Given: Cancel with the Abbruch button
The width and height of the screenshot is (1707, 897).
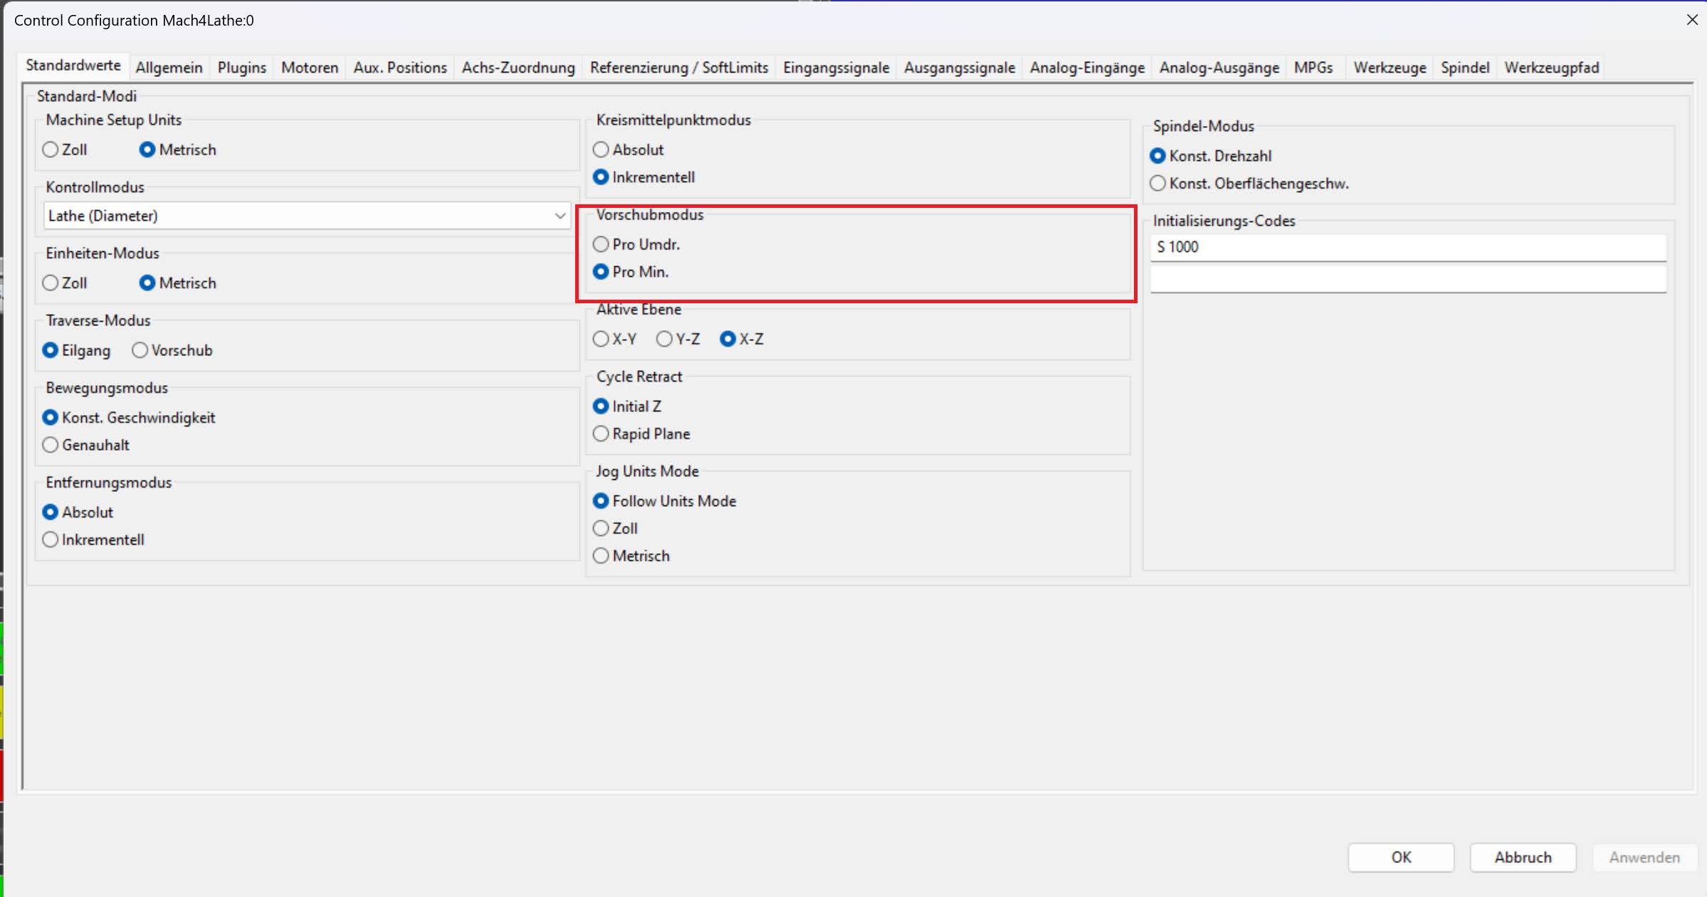Looking at the screenshot, I should tap(1523, 857).
